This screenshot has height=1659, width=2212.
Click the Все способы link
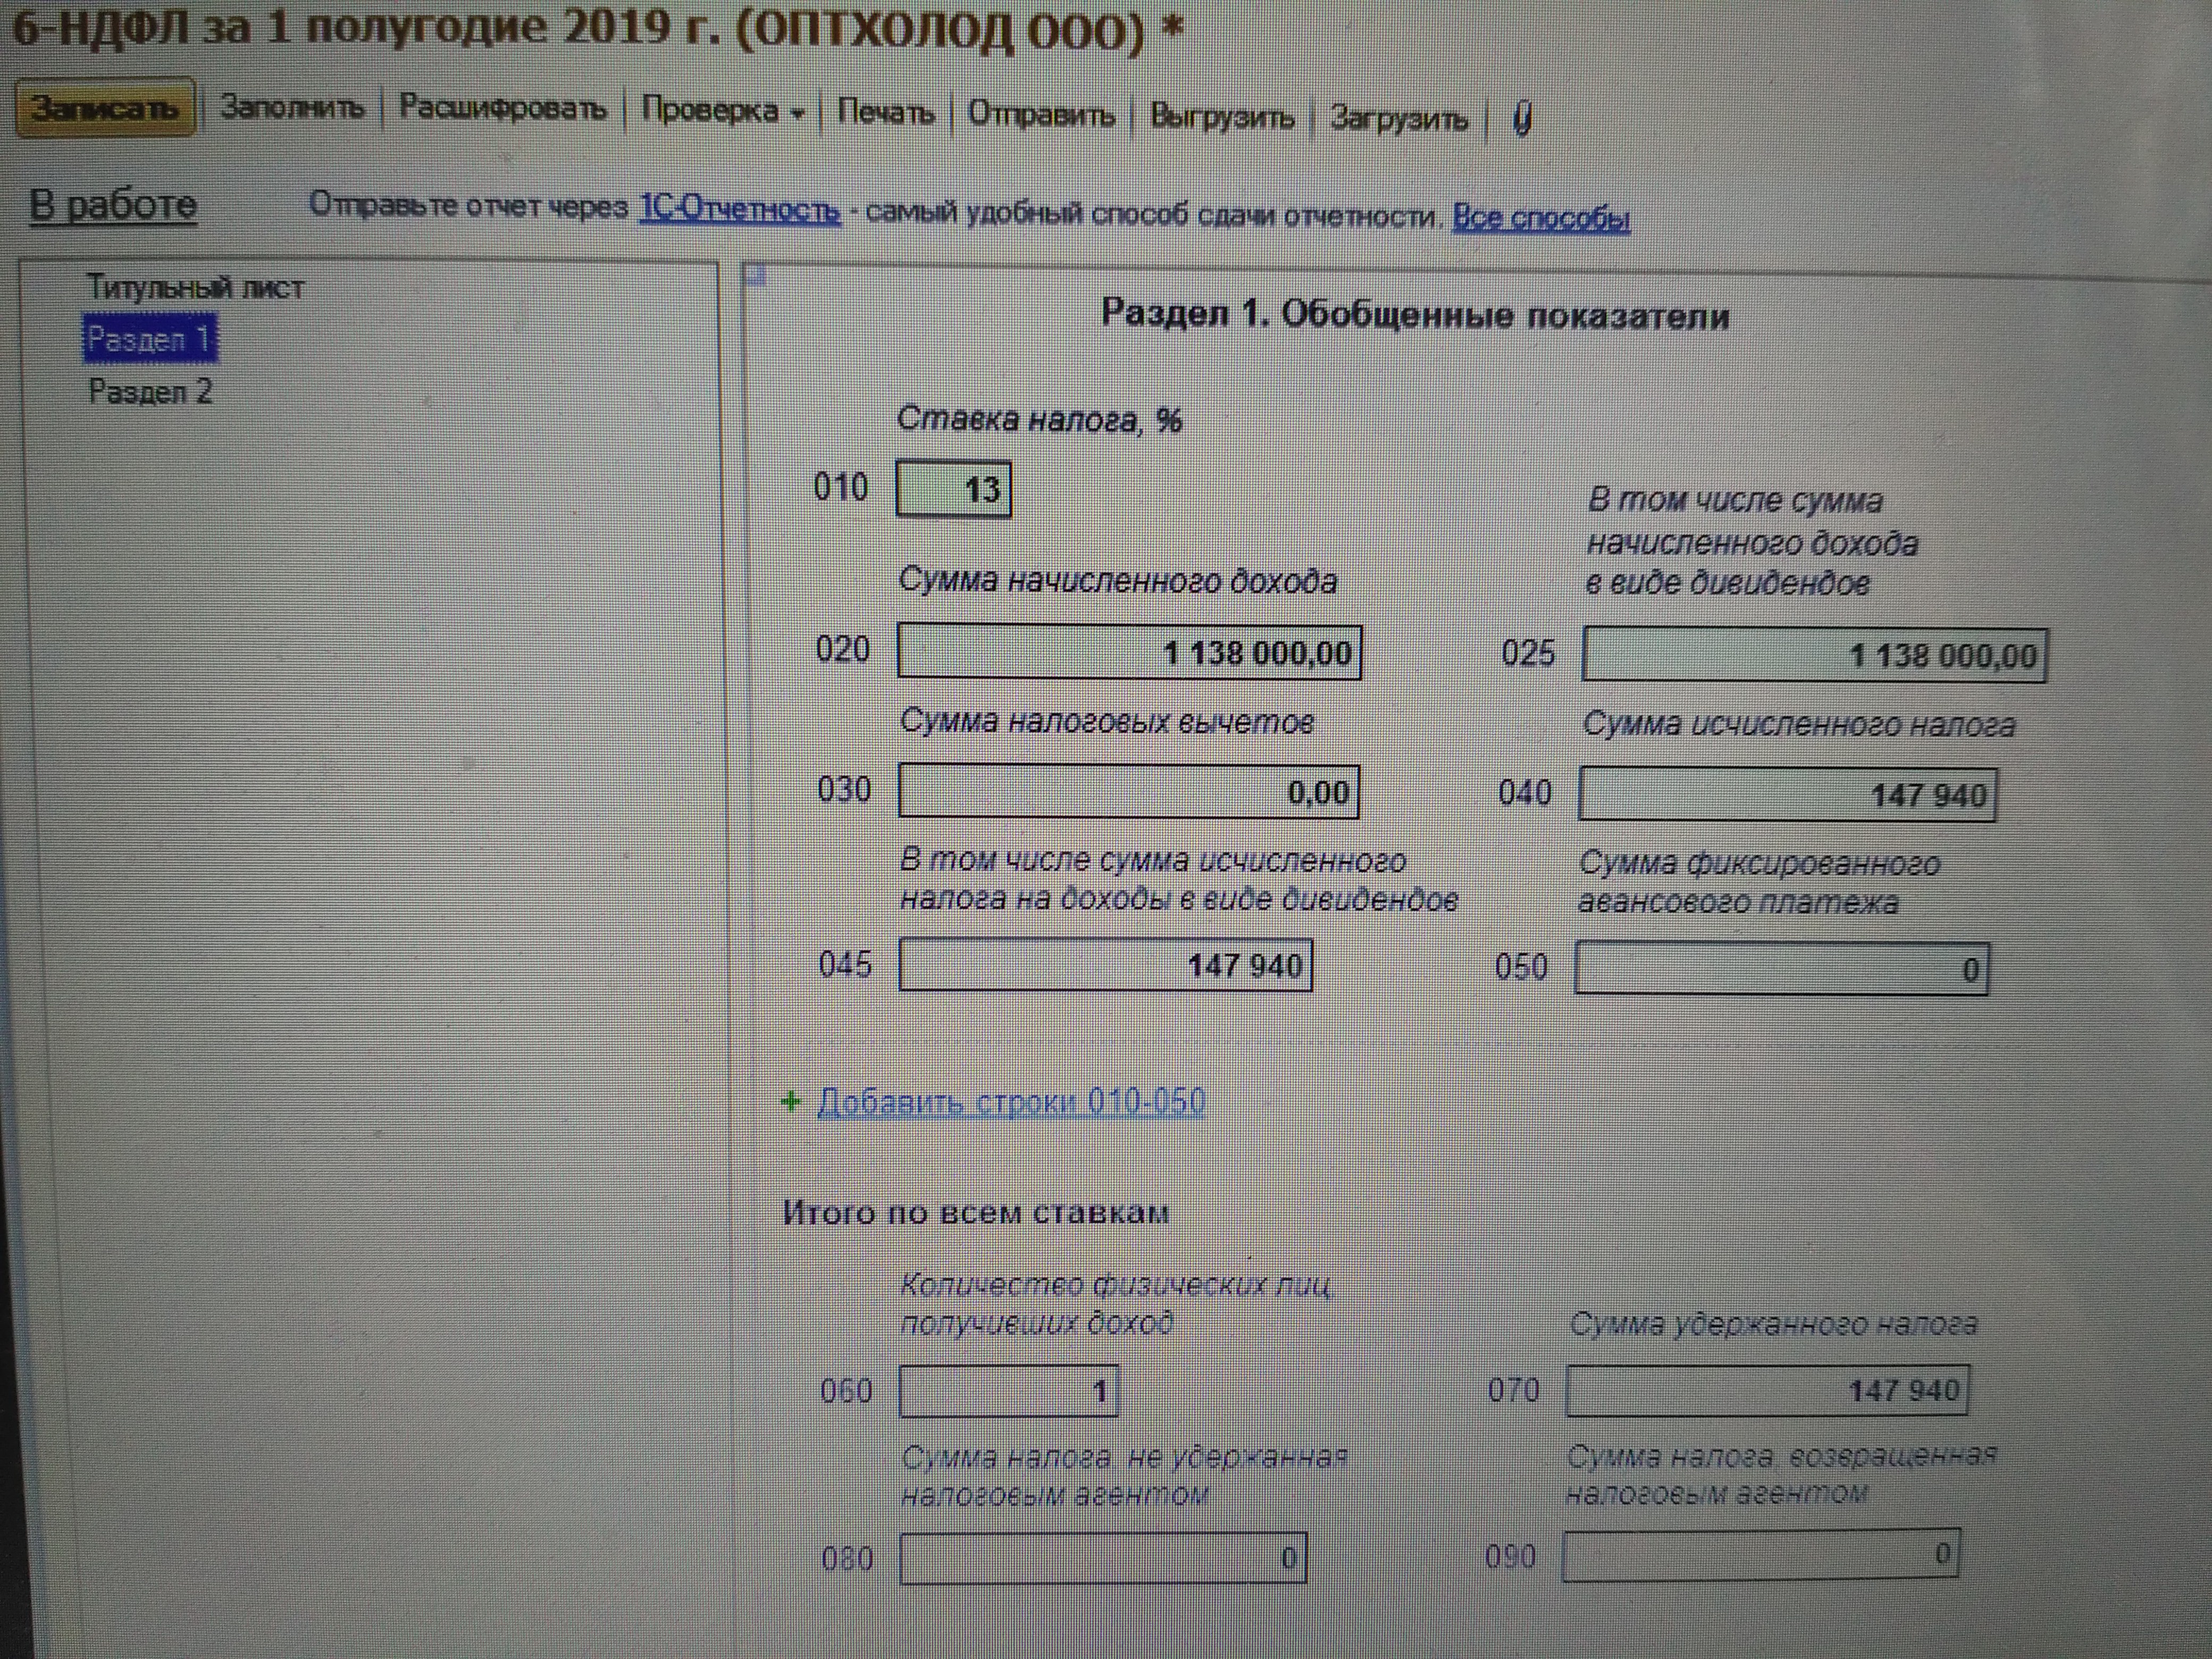(x=1540, y=217)
